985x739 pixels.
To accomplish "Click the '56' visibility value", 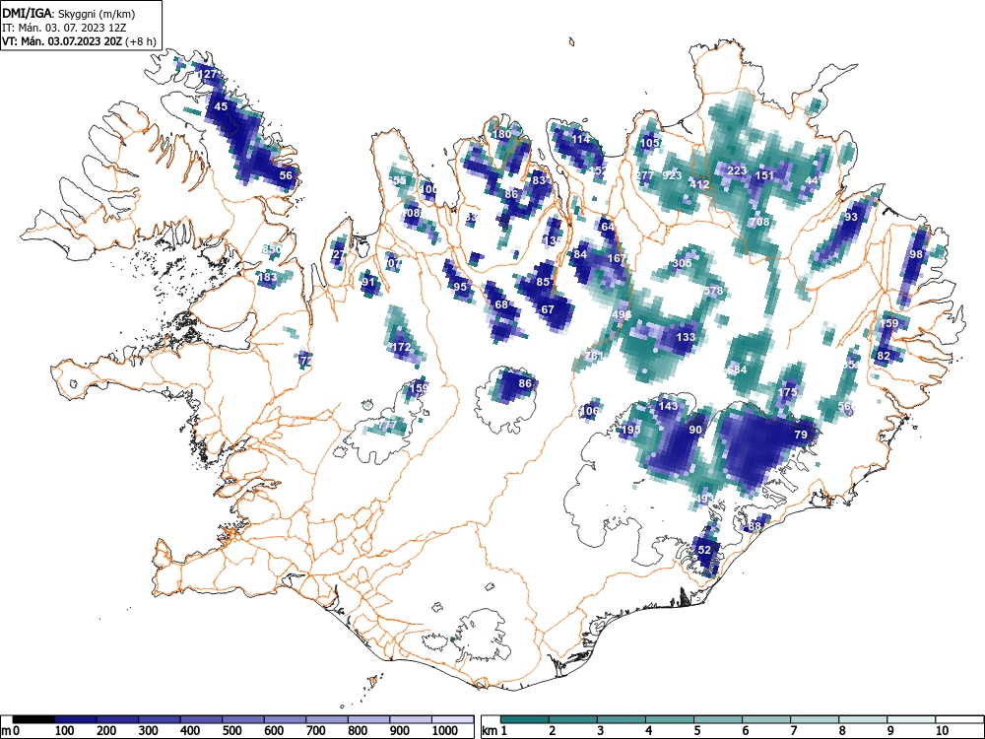I will click(286, 175).
